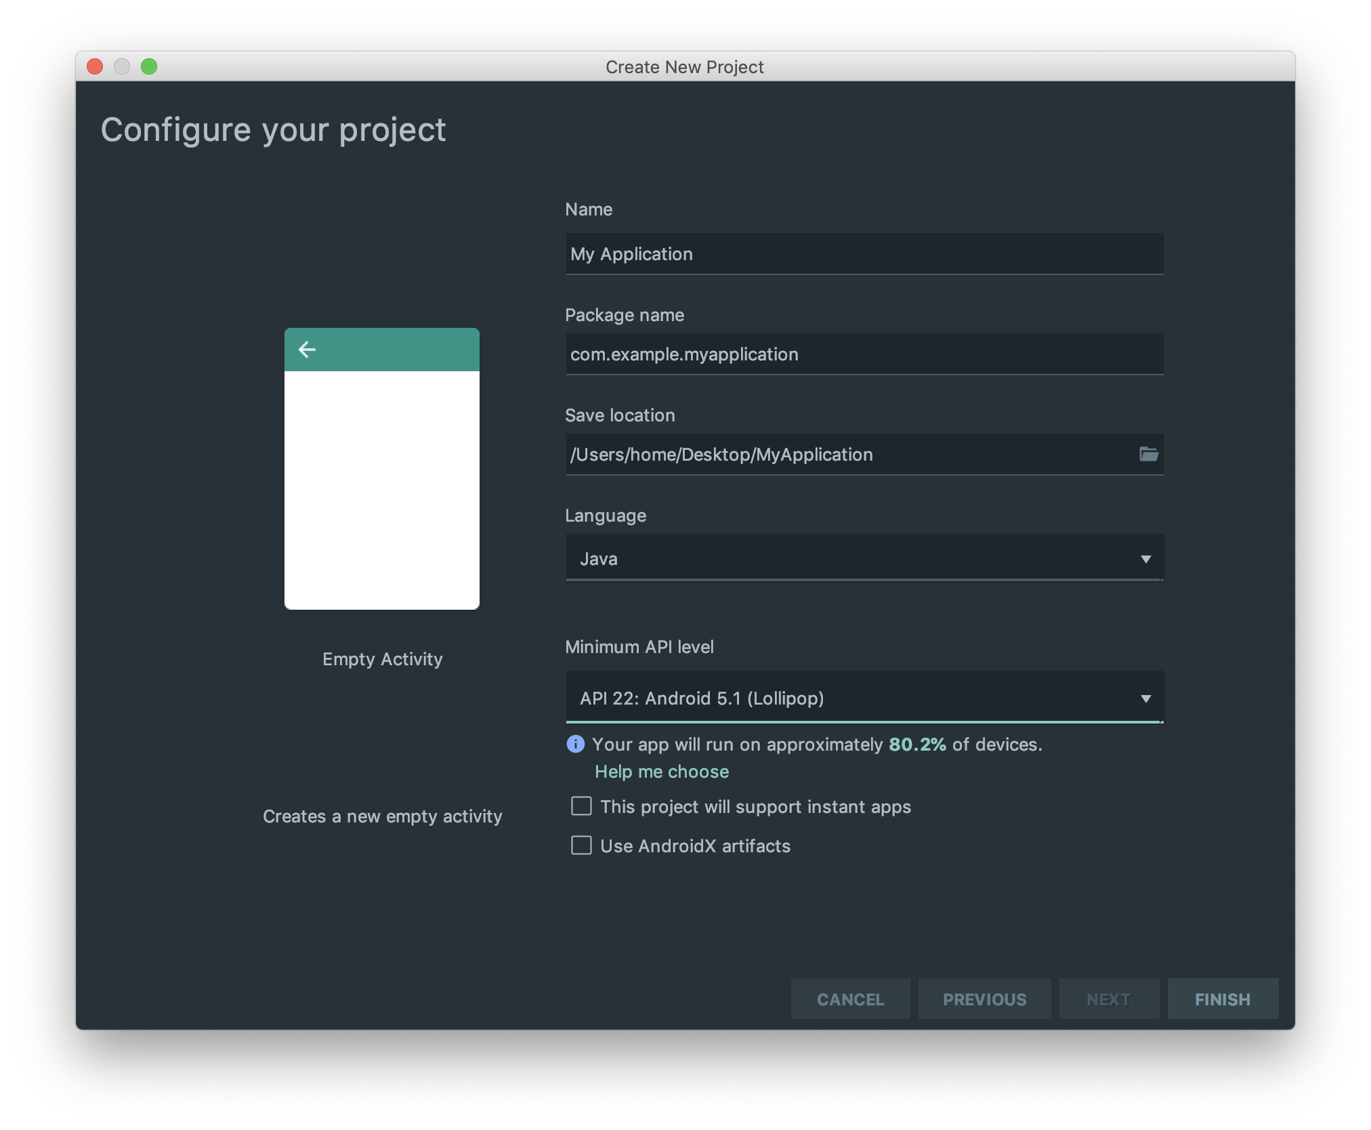Viewport: 1371px width, 1130px height.
Task: Edit the Package name field
Action: click(x=864, y=354)
